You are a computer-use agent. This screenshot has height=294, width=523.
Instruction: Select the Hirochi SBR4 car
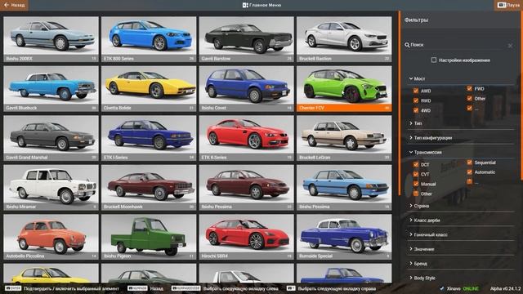[x=246, y=237]
